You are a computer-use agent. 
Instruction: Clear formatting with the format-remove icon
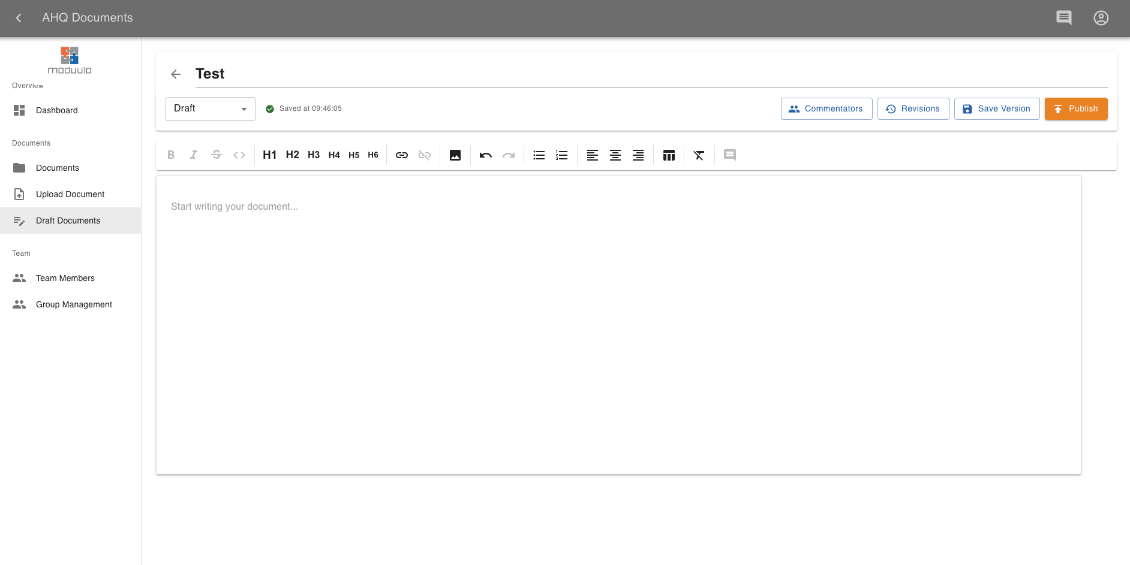click(x=698, y=155)
